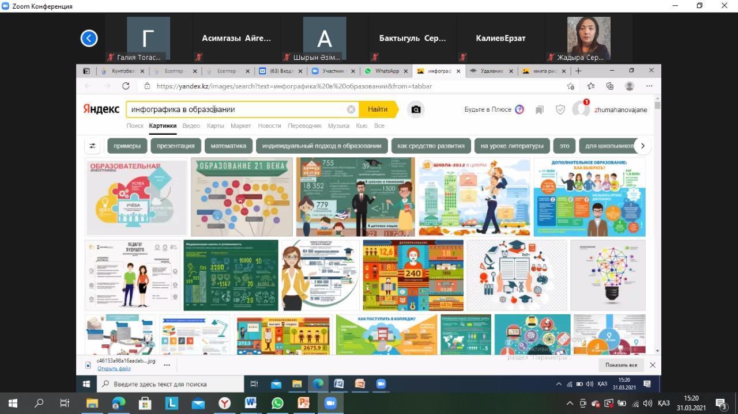Screen dimensions: 738x414
Task: Open image search filters icon
Action: point(92,146)
